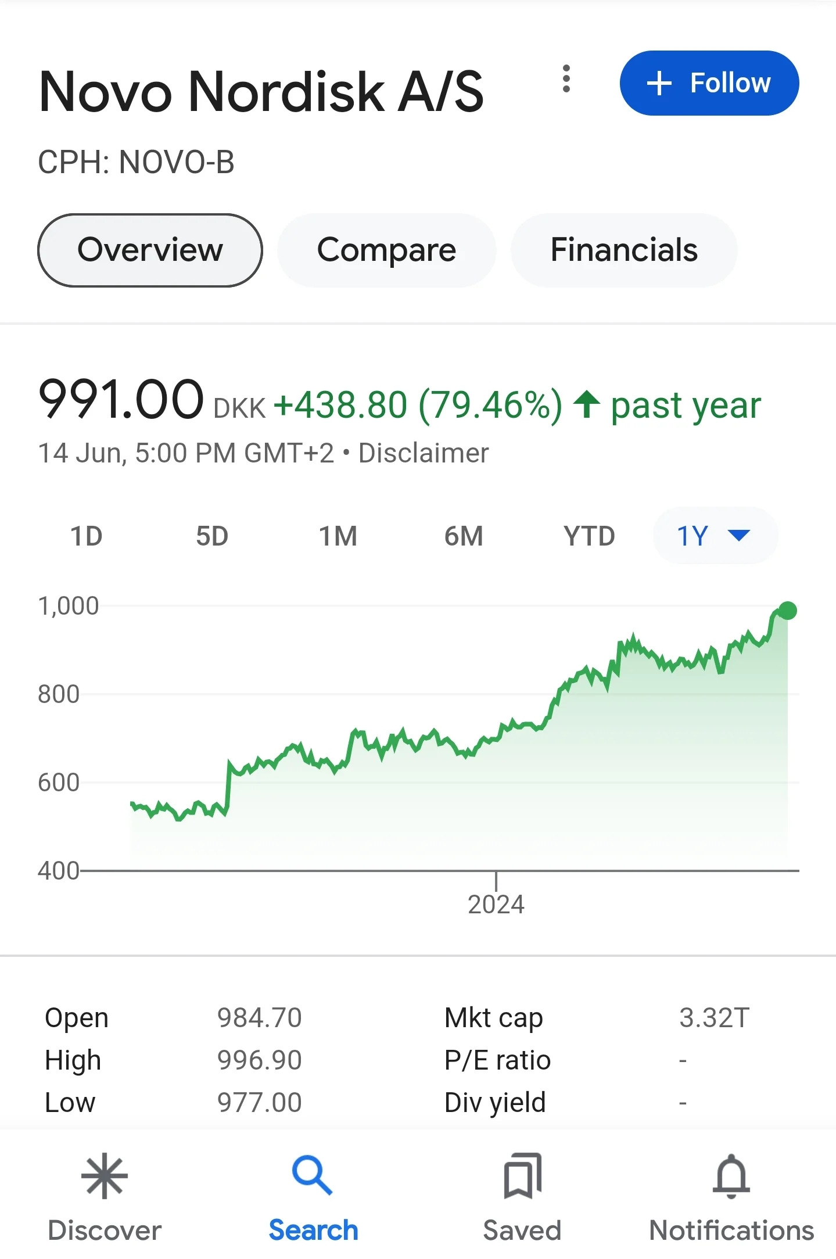Click the 2024 marker on chart axis
The image size is (836, 1259).
pos(496,904)
